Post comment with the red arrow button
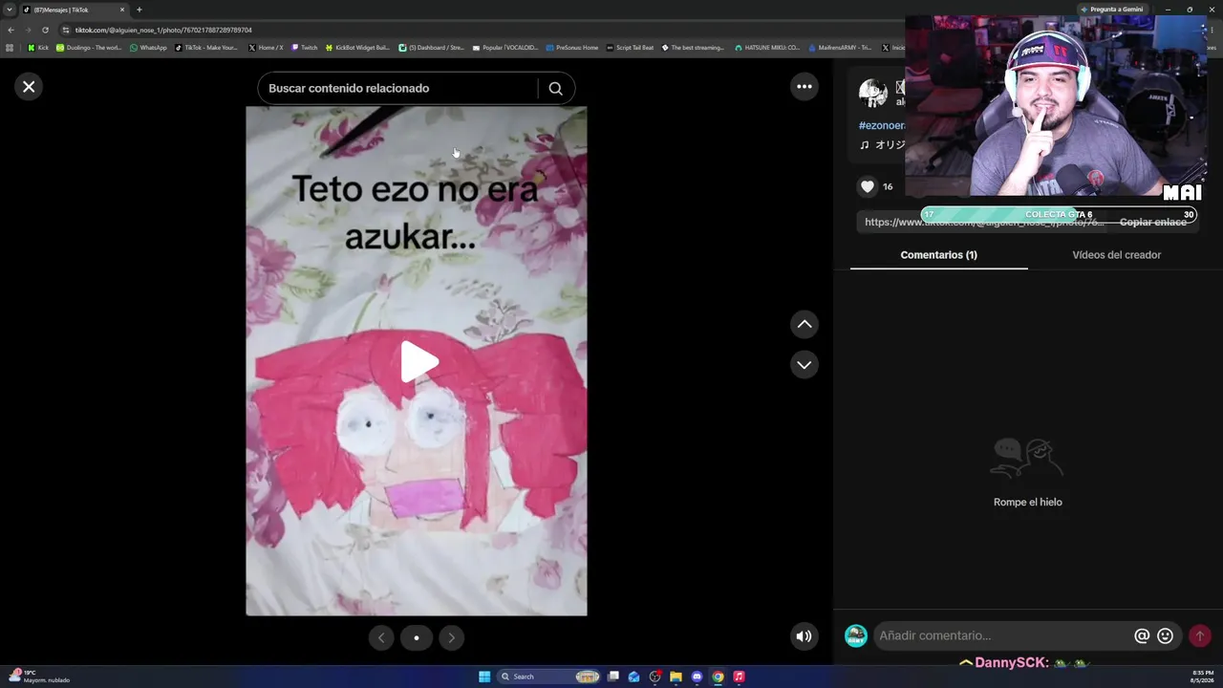Viewport: 1223px width, 688px height. click(x=1200, y=635)
